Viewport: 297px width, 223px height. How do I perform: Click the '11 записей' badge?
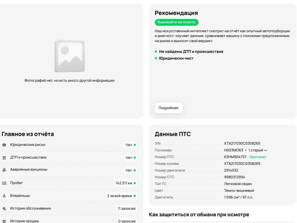tap(126, 209)
